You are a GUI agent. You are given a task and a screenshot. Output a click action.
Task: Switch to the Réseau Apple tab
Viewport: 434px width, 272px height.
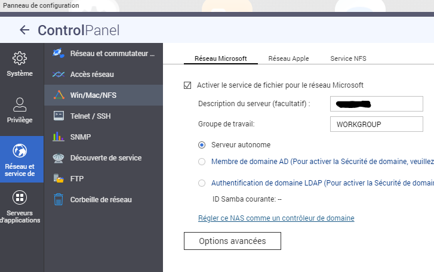(287, 59)
